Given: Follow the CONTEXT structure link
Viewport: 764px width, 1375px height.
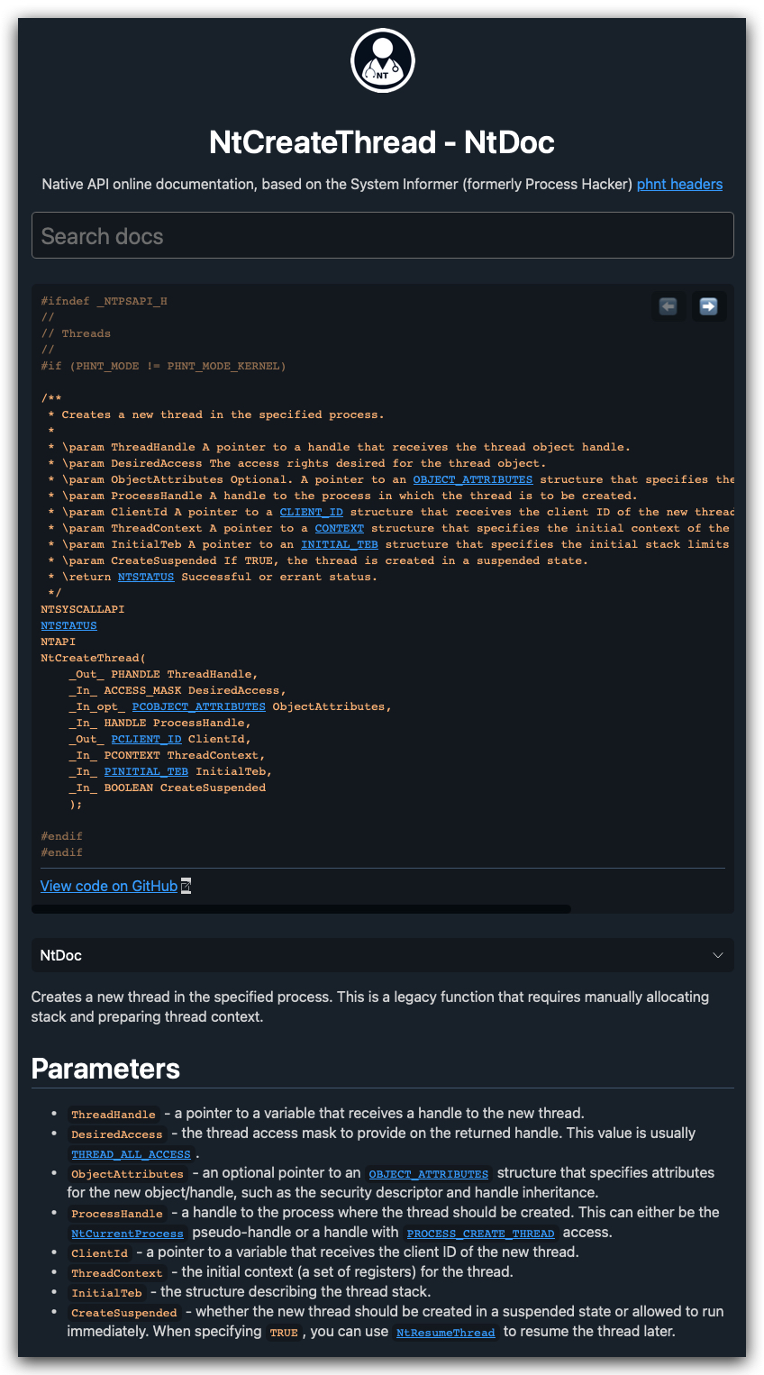Looking at the screenshot, I should (340, 528).
